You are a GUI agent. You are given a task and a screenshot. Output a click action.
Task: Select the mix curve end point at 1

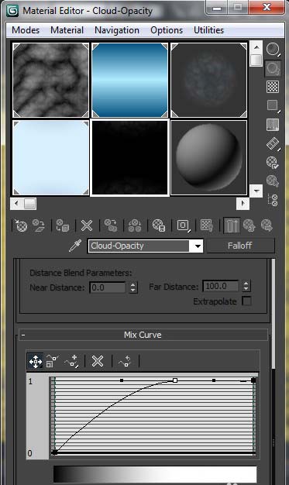click(x=253, y=380)
